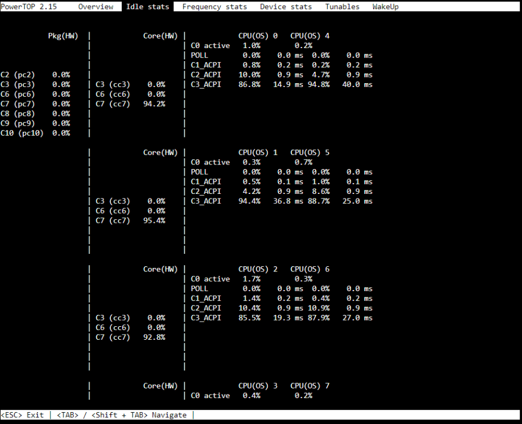The width and height of the screenshot is (522, 424).
Task: Click the 27.0 ms C3_ACPI duration
Action: click(x=357, y=318)
